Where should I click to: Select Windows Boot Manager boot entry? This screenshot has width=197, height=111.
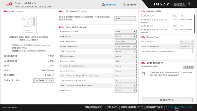[x=171, y=74]
